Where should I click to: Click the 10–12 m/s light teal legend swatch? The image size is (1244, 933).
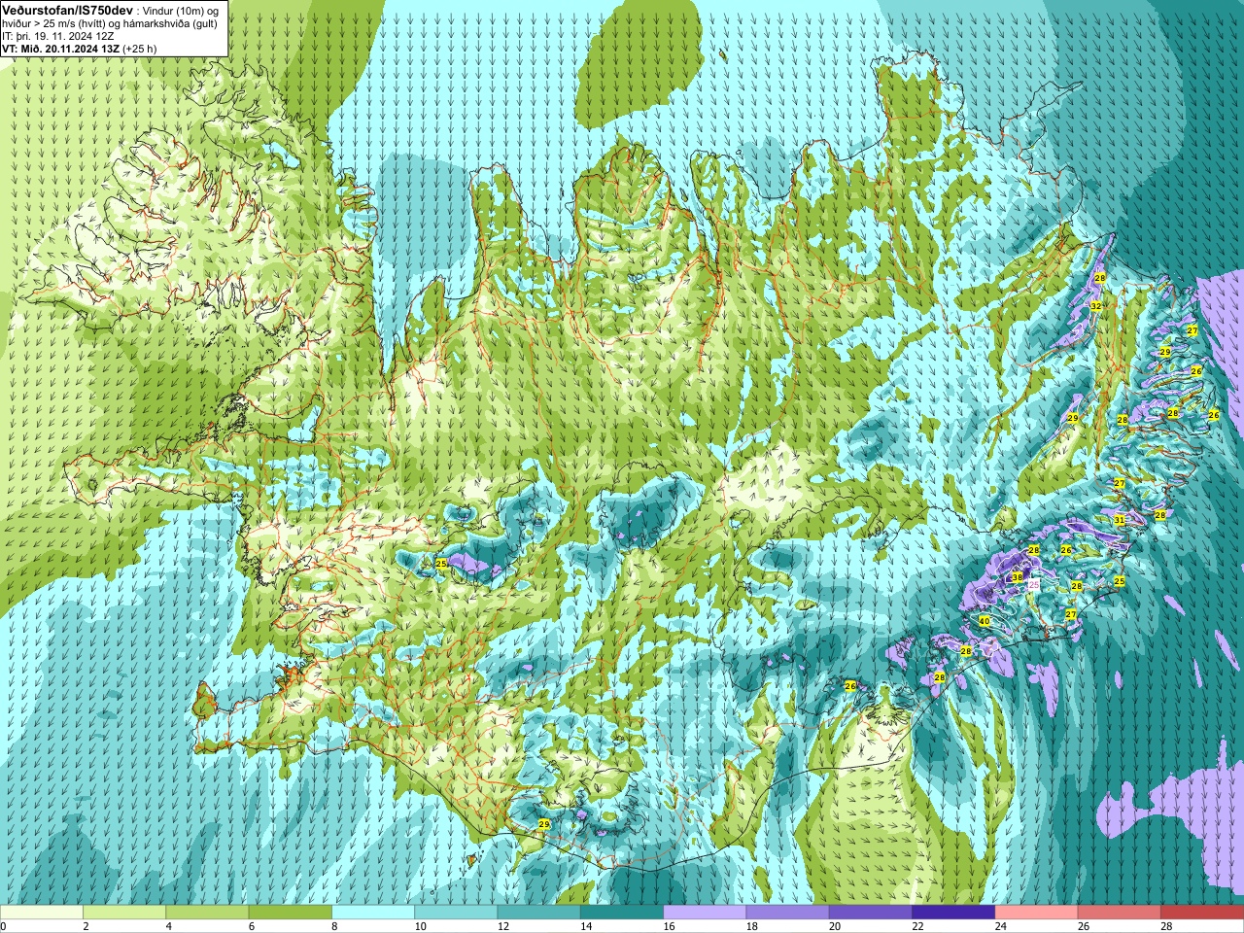click(x=456, y=913)
